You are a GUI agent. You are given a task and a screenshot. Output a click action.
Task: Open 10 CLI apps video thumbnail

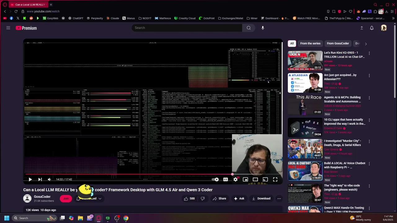tap(305, 127)
